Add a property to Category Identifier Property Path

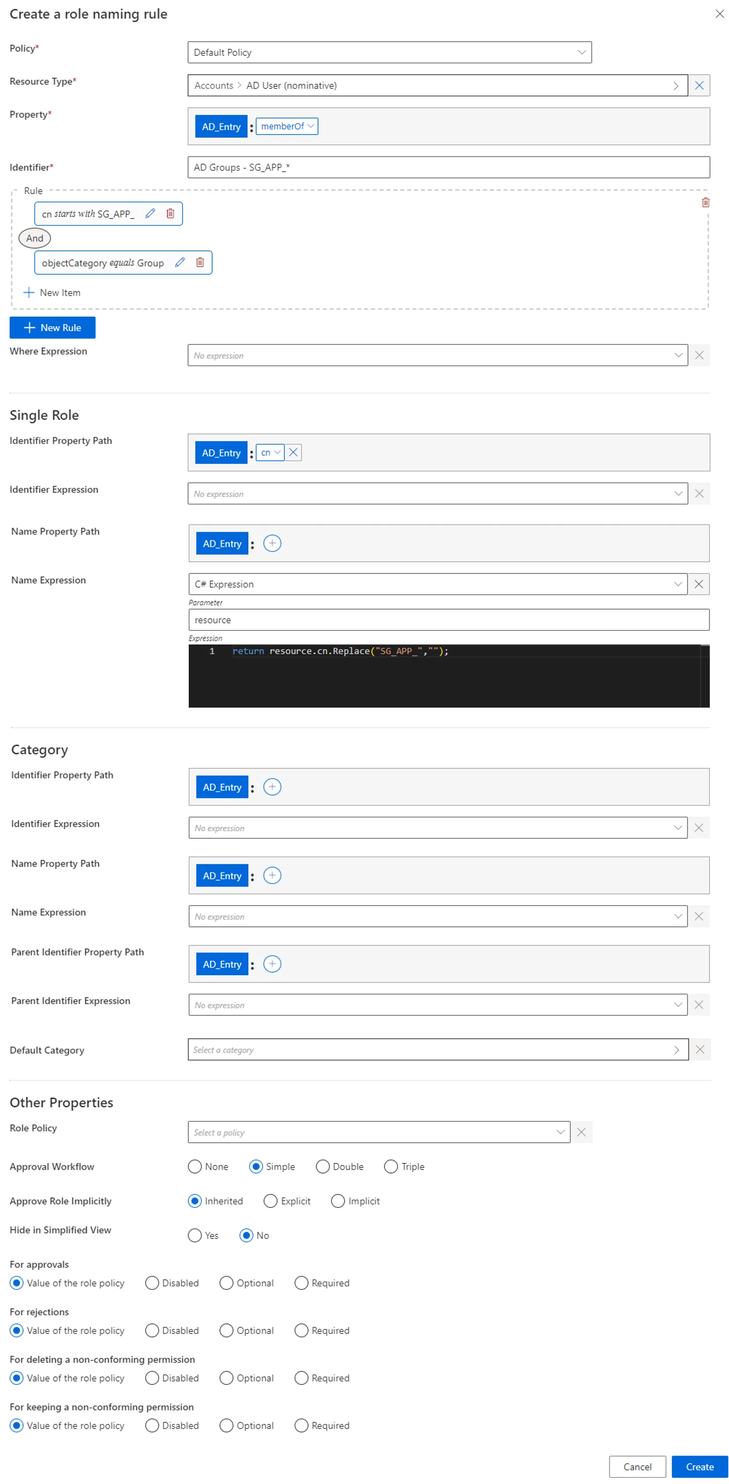click(x=272, y=787)
